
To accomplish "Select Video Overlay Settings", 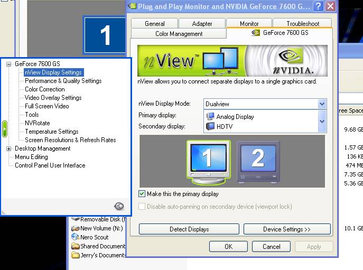I will (53, 98).
